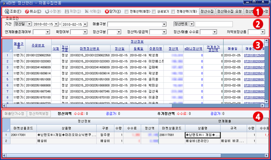Screen dimensions: 271x160
Task: Click the e머니정산액 column header link
Action: click(193, 49)
